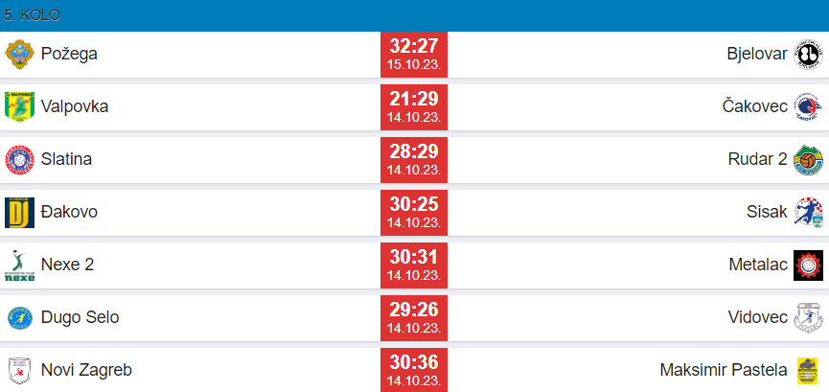This screenshot has height=392, width=829.
Task: Open the 21:29 Valpovka–Čakovec score
Action: pyautogui.click(x=414, y=106)
